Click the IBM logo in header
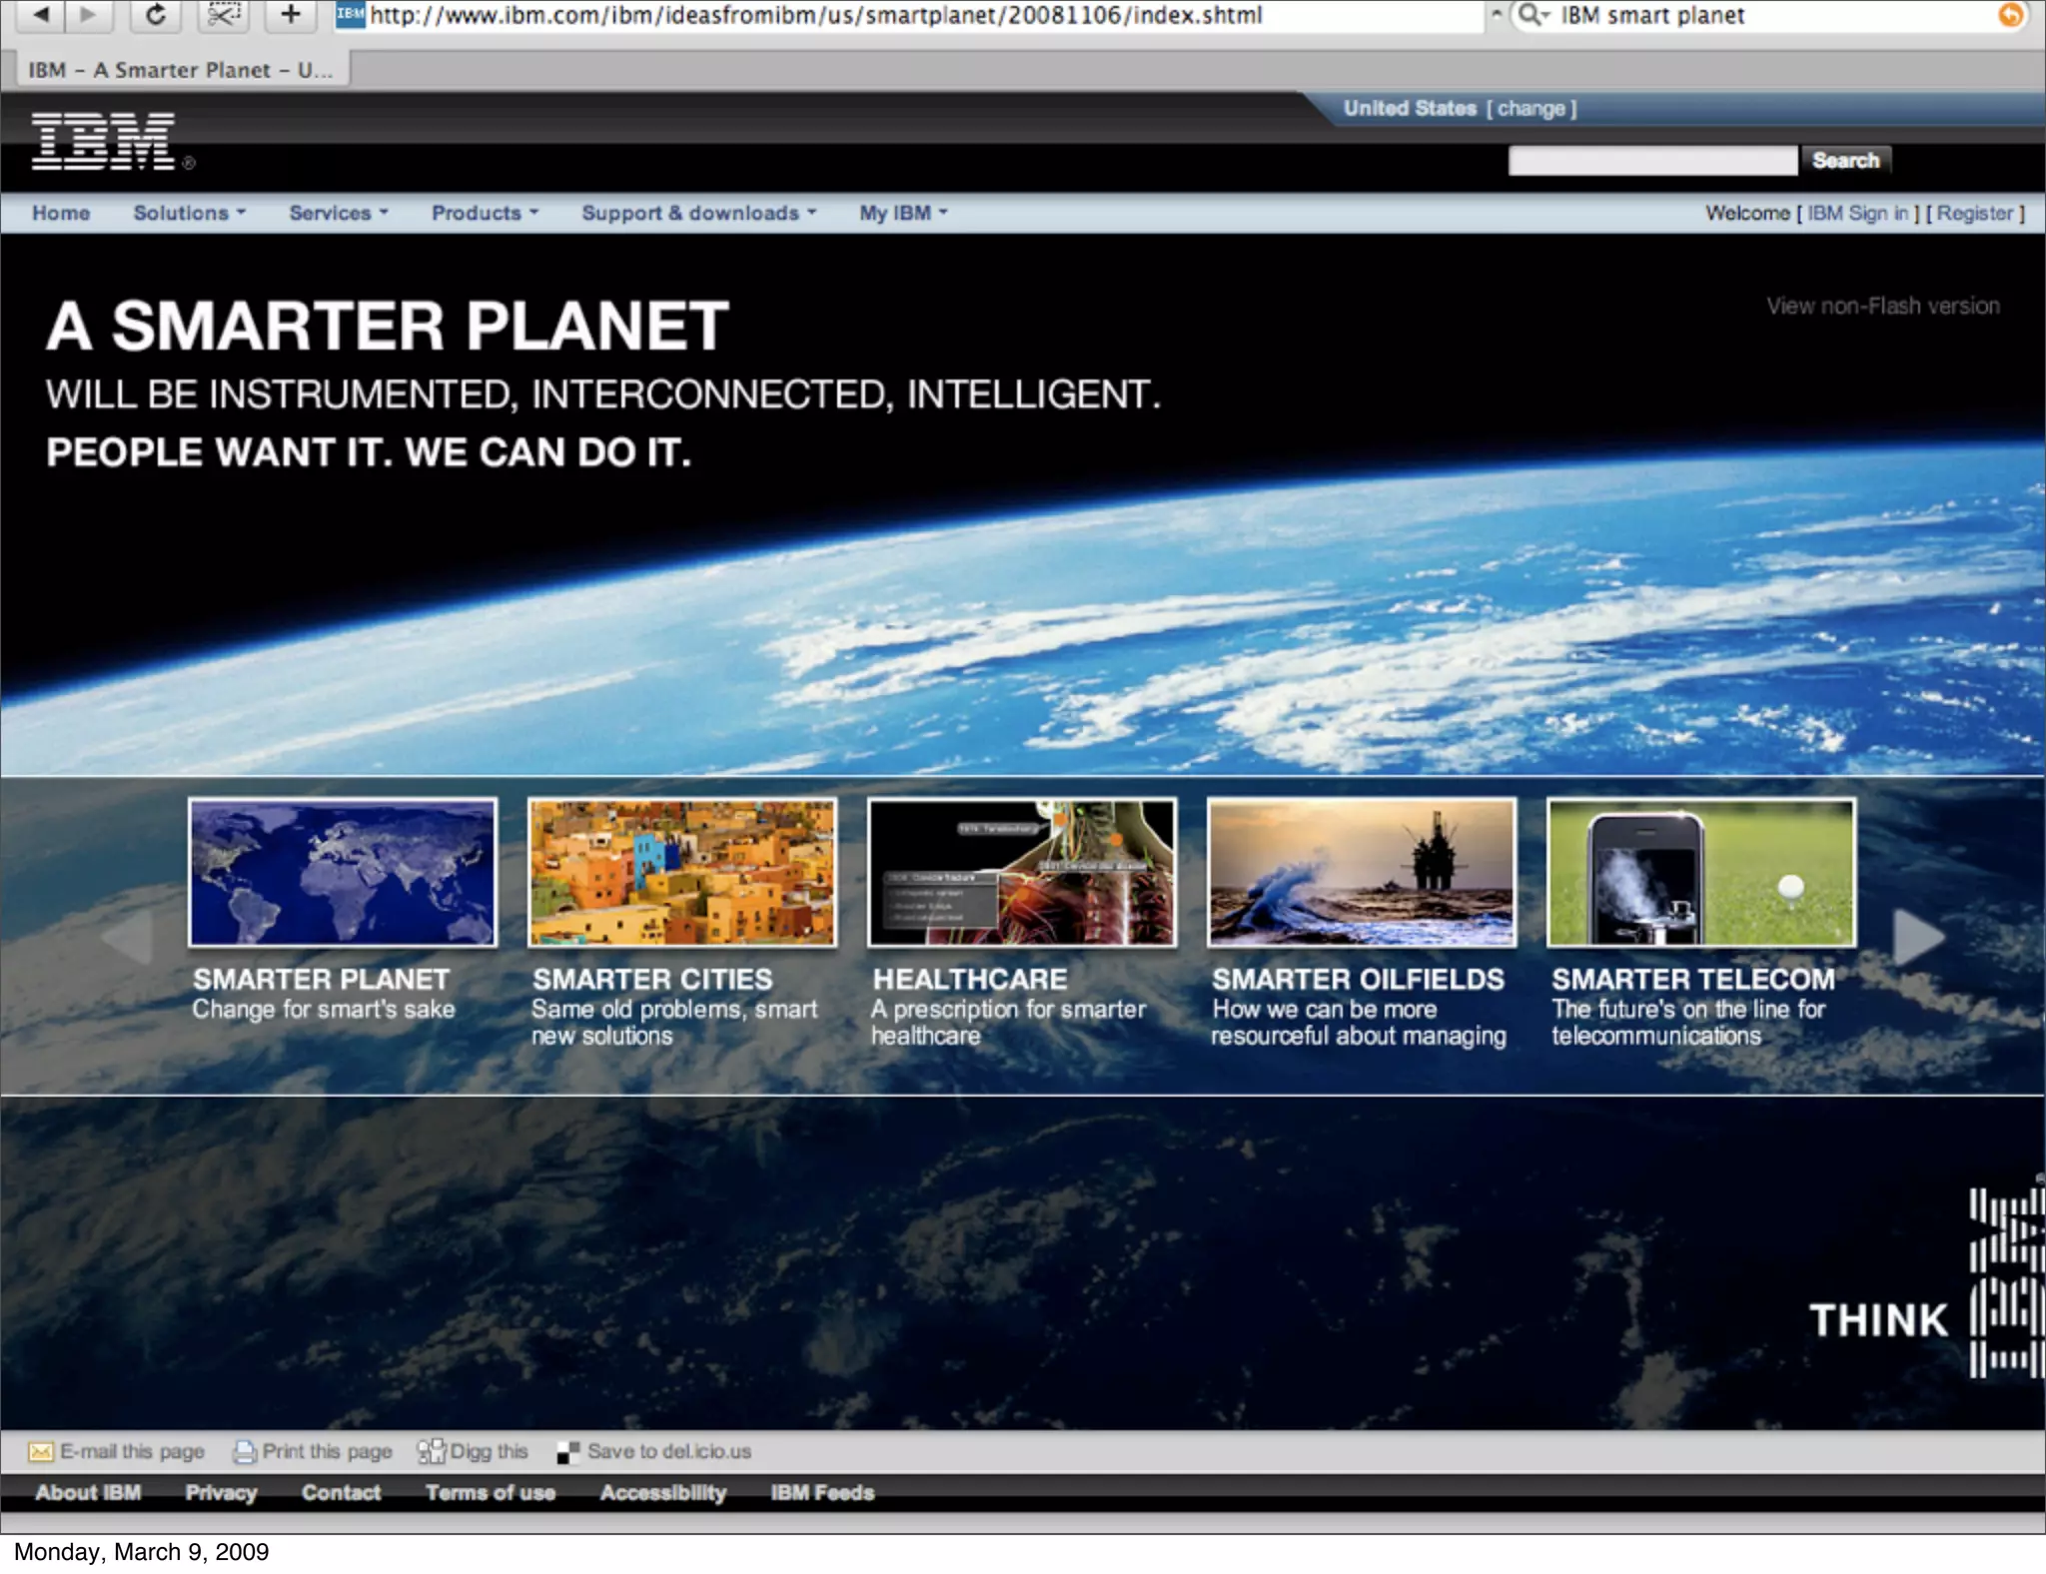2046x1574 pixels. 104,141
